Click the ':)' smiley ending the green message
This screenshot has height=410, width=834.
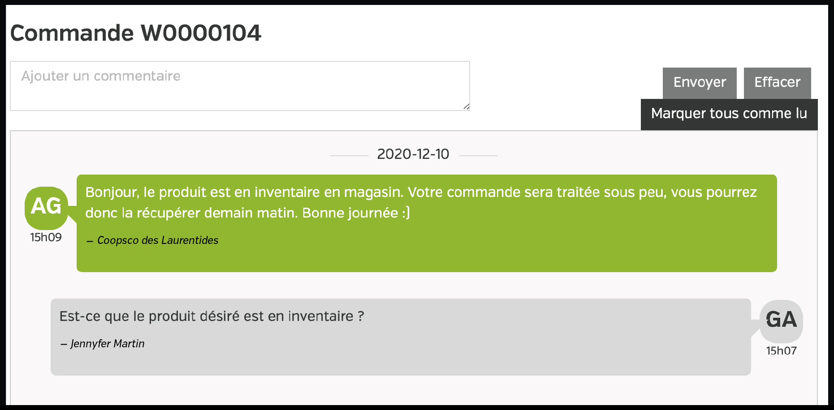tap(406, 213)
